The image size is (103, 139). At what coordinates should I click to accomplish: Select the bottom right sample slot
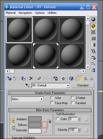tap(72, 56)
